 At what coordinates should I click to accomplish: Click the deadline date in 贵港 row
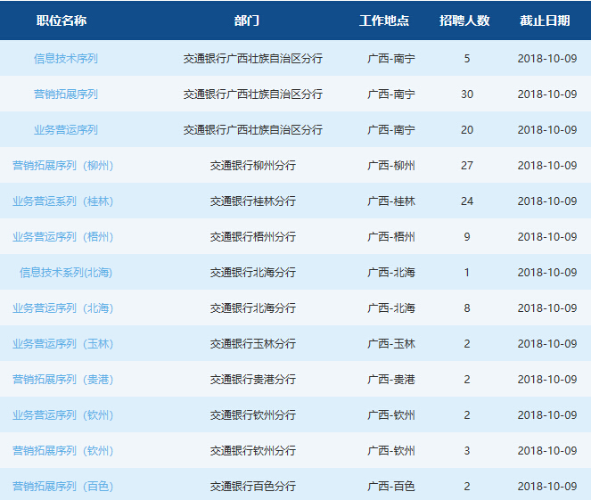coord(547,379)
